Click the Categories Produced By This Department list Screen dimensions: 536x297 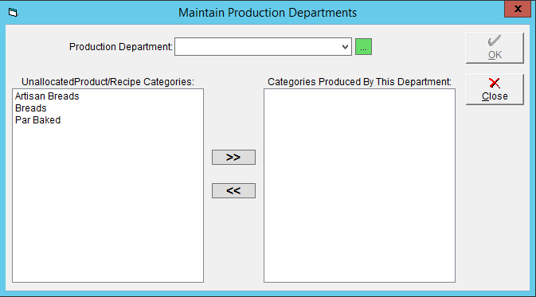359,186
